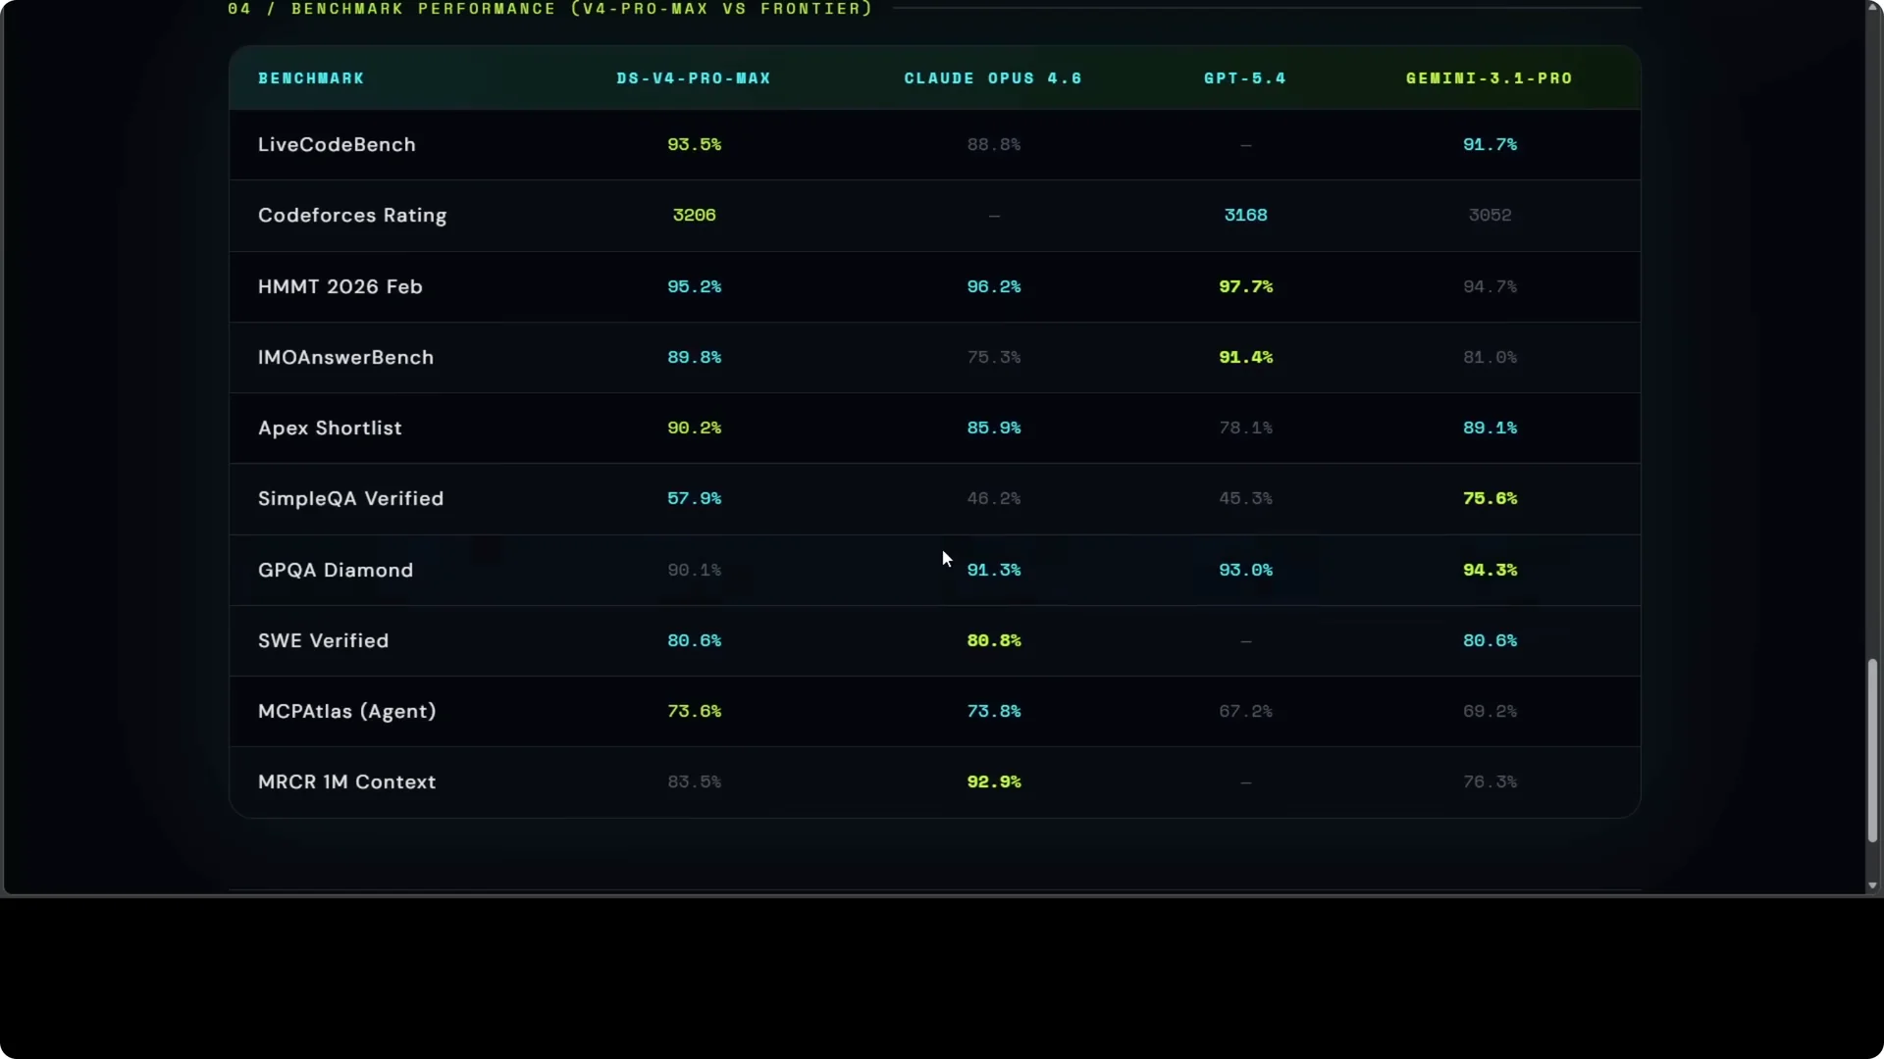The image size is (1884, 1059).
Task: Click the scrollbar down arrow
Action: click(x=1872, y=885)
